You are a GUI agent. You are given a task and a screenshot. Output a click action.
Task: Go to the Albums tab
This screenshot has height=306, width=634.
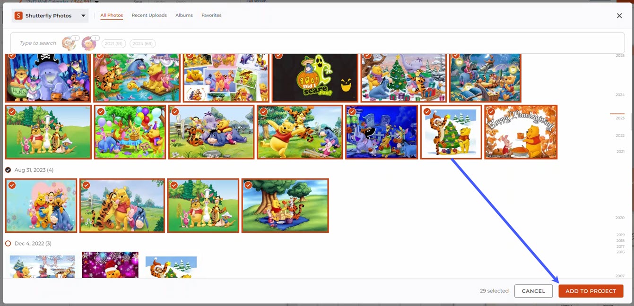coord(184,15)
